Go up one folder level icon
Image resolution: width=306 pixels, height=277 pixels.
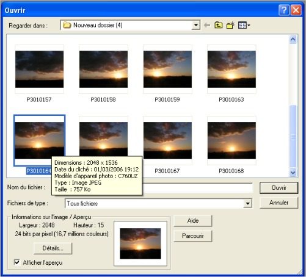[x=218, y=25]
